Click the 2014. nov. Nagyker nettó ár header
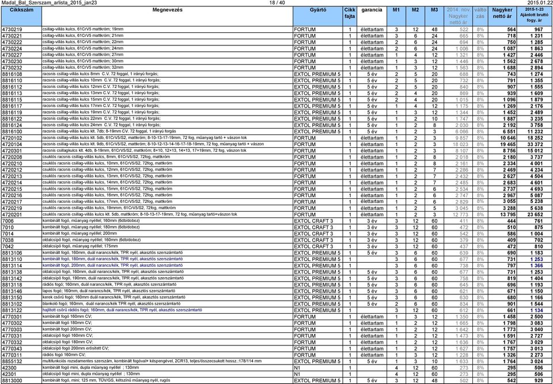This screenshot has width=553, height=384. (458, 16)
